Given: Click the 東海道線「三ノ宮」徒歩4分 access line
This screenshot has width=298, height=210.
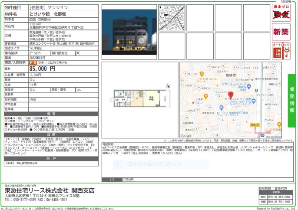Looking at the screenshot, I should [x=47, y=33].
